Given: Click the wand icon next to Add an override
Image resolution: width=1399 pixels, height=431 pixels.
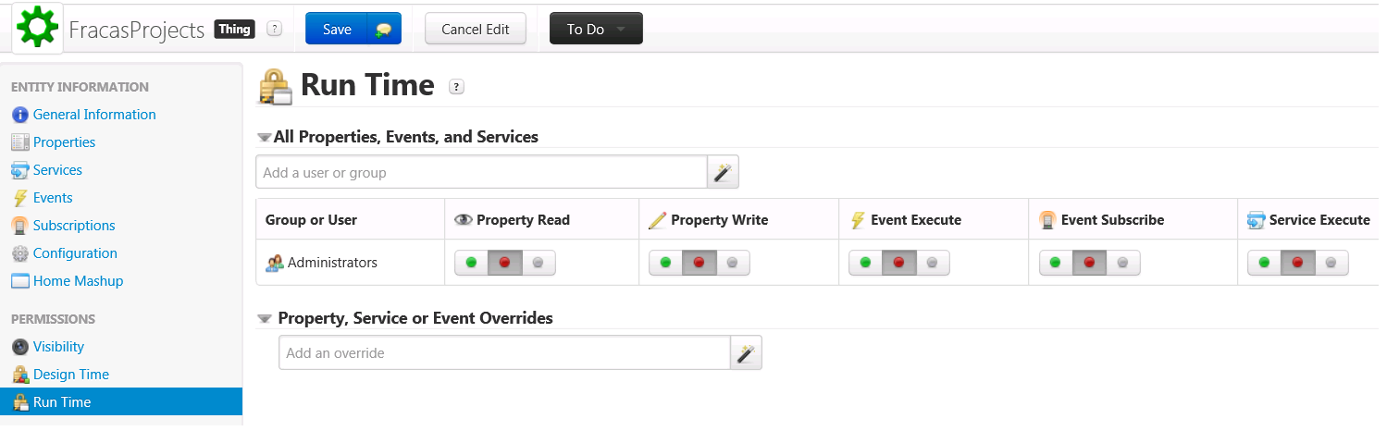Looking at the screenshot, I should [746, 352].
